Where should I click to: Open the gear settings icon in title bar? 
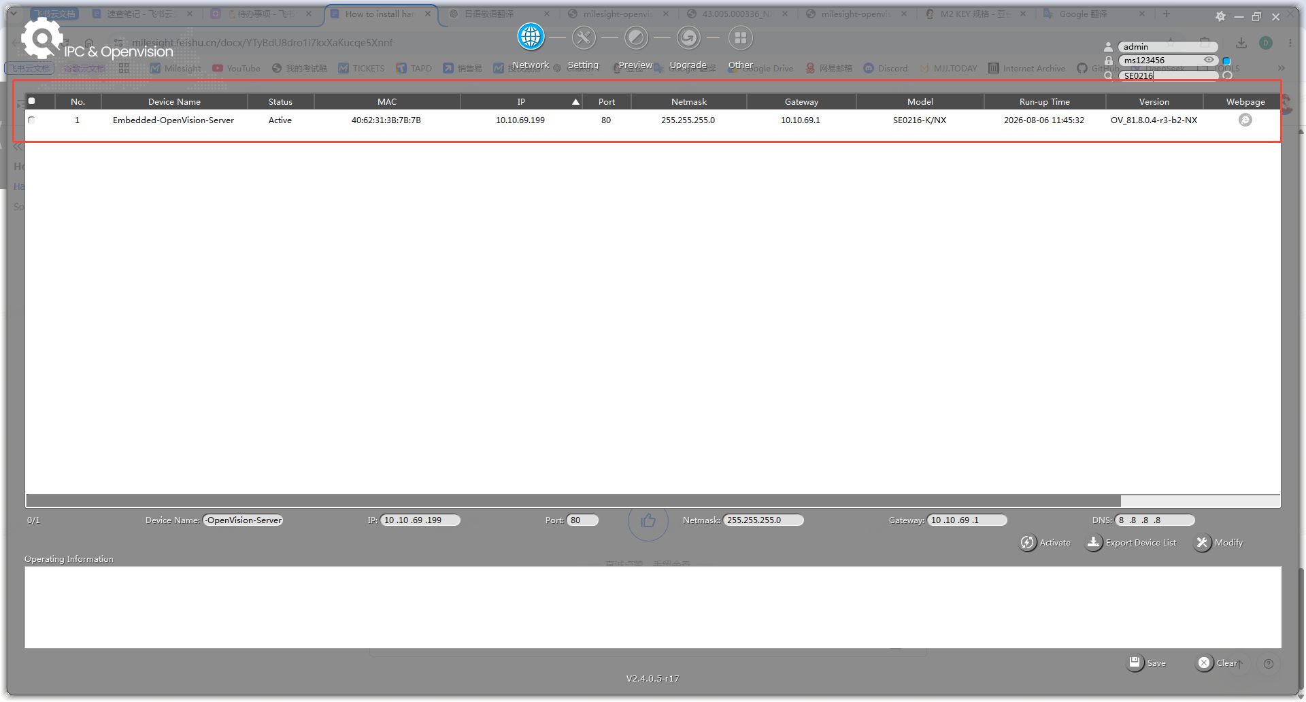point(1220,16)
